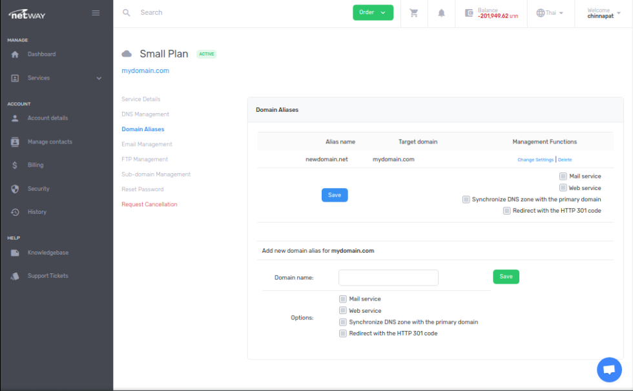Open the green Order dropdown
633x391 pixels.
373,12
